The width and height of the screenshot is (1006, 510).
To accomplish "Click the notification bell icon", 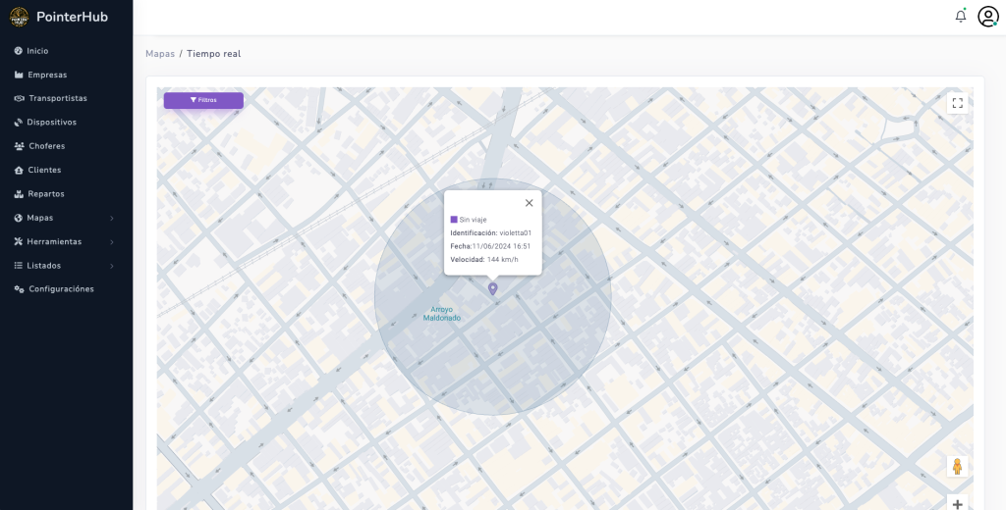I will pyautogui.click(x=960, y=17).
